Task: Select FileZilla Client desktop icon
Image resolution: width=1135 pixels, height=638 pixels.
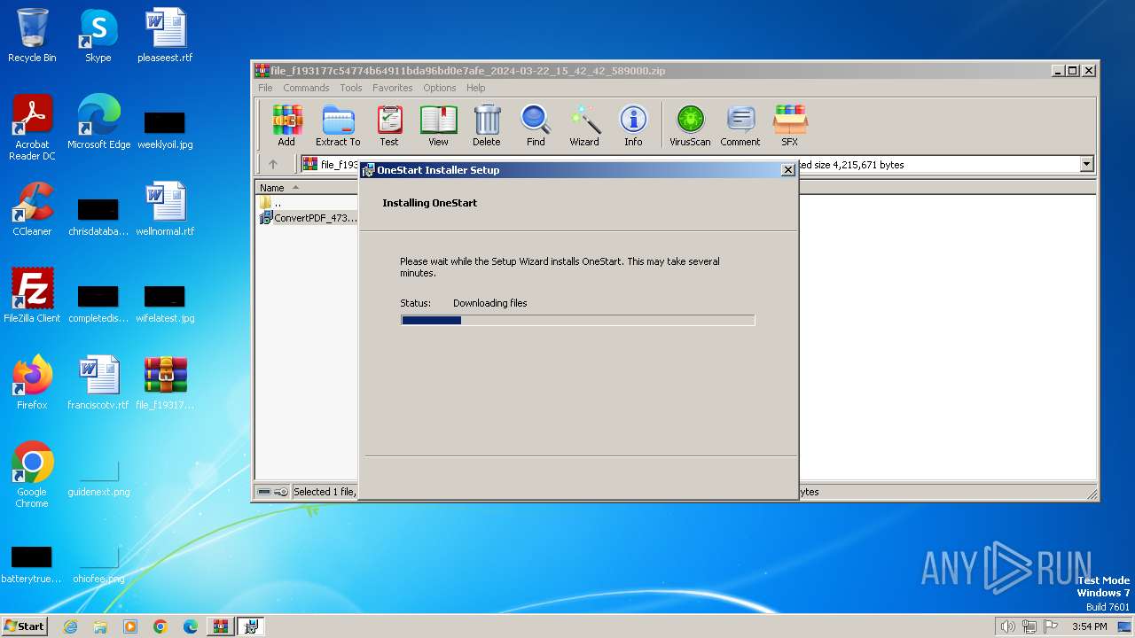Action: tap(32, 296)
